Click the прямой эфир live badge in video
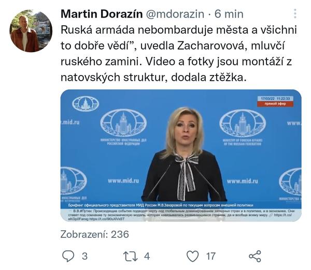The image size is (311, 270). [275, 104]
